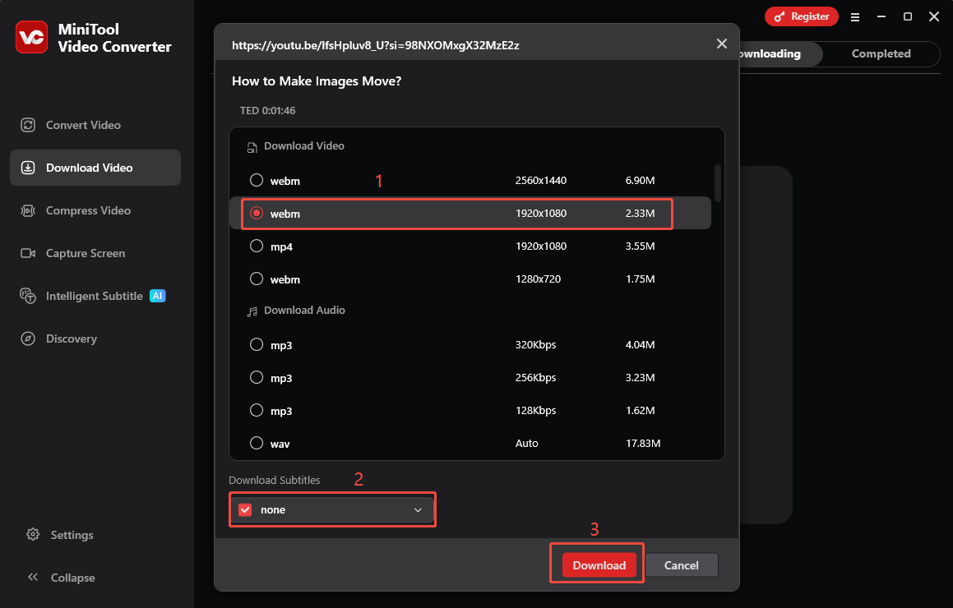
Task: Click the Register button
Action: (x=802, y=16)
